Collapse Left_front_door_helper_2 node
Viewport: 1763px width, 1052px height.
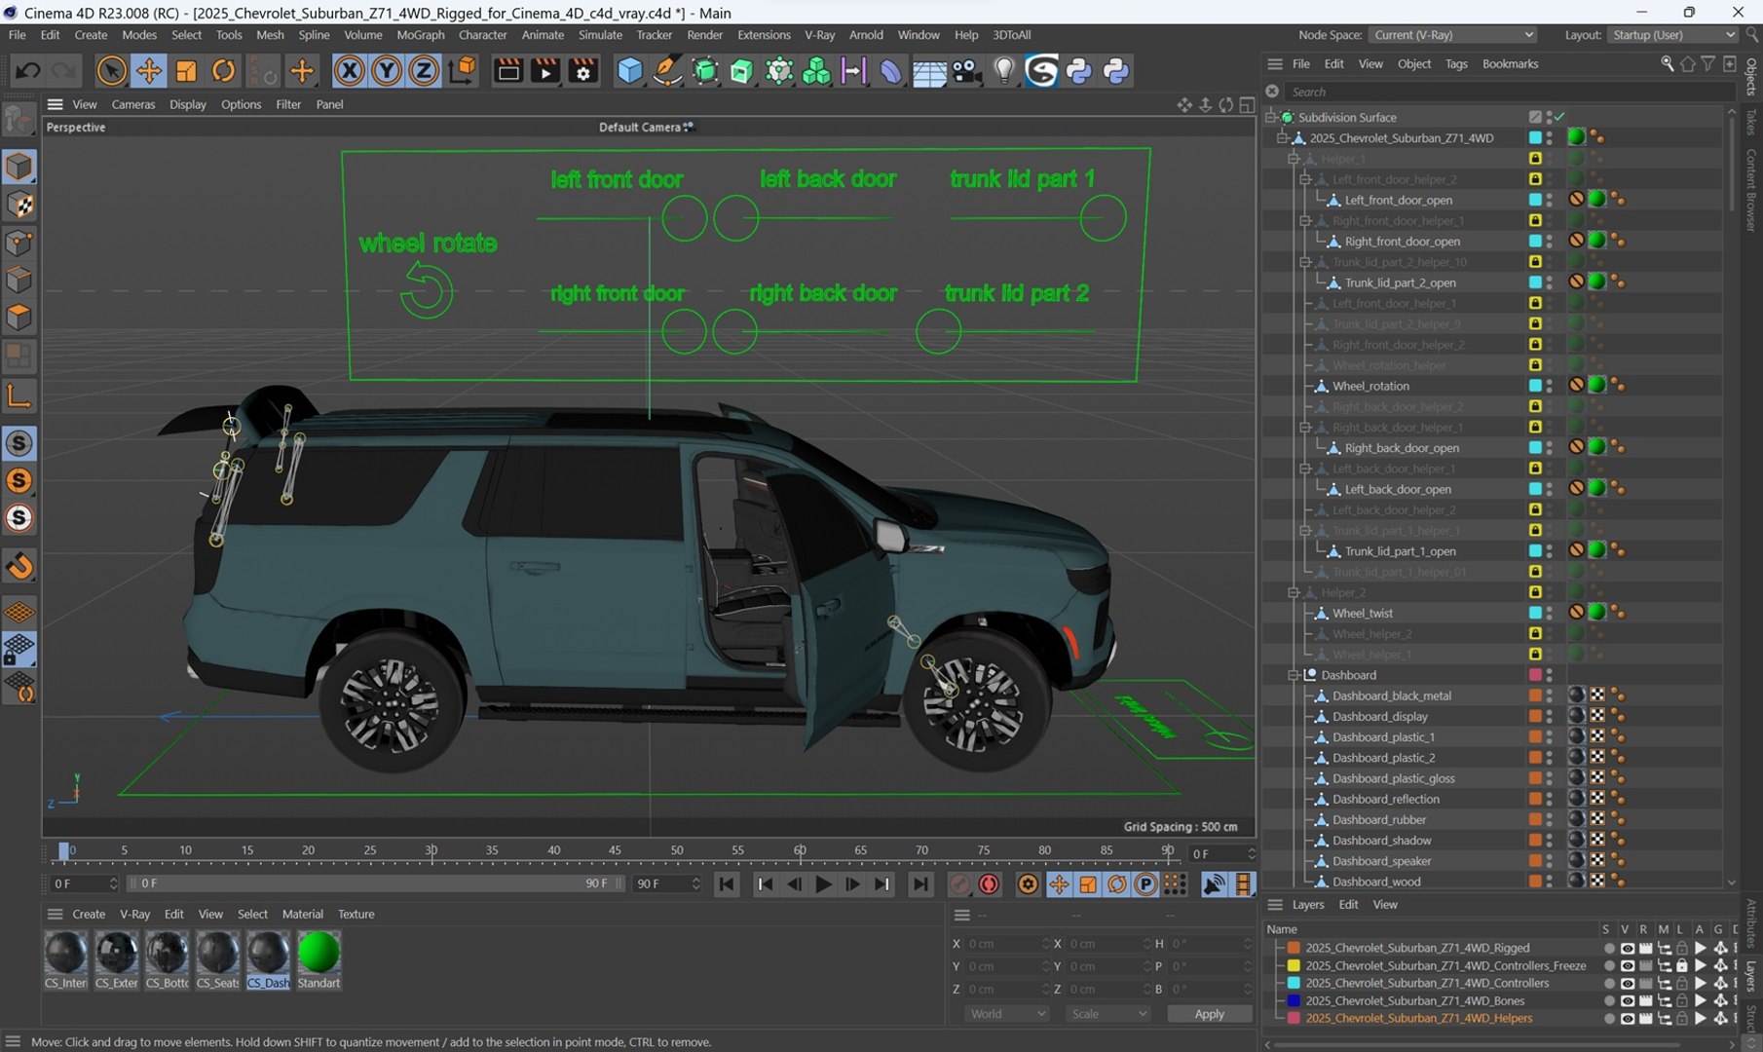[x=1305, y=179]
